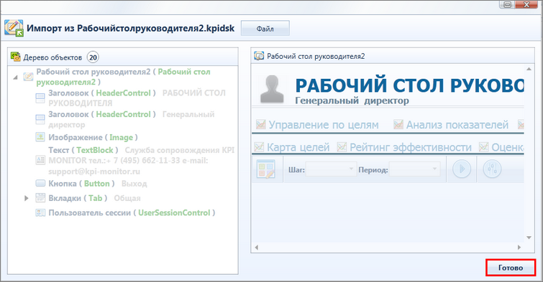This screenshot has height=282, width=543.
Task: Click preview panel icon beside Рабочий стол руководителя2
Action: [259, 56]
